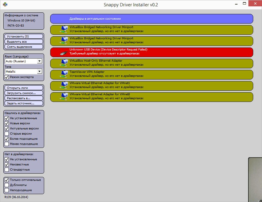This screenshot has width=262, height=202.
Task: Toggle Актуальные версии checkbox
Action: [7, 129]
